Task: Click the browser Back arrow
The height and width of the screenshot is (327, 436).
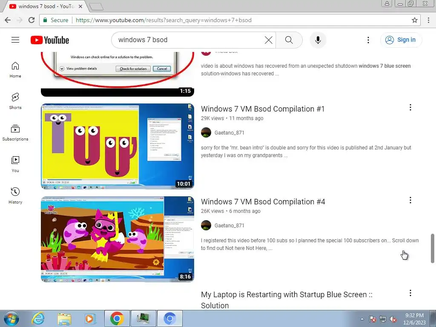Action: click(x=8, y=20)
